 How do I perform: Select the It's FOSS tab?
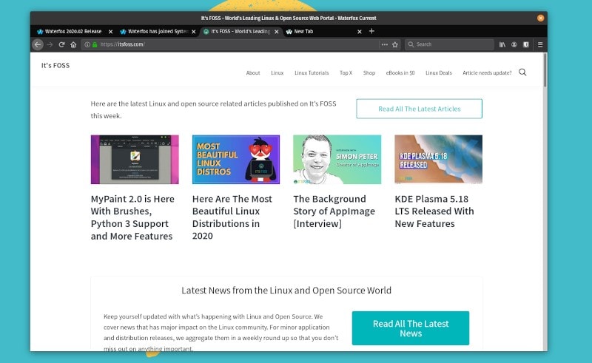click(x=240, y=31)
